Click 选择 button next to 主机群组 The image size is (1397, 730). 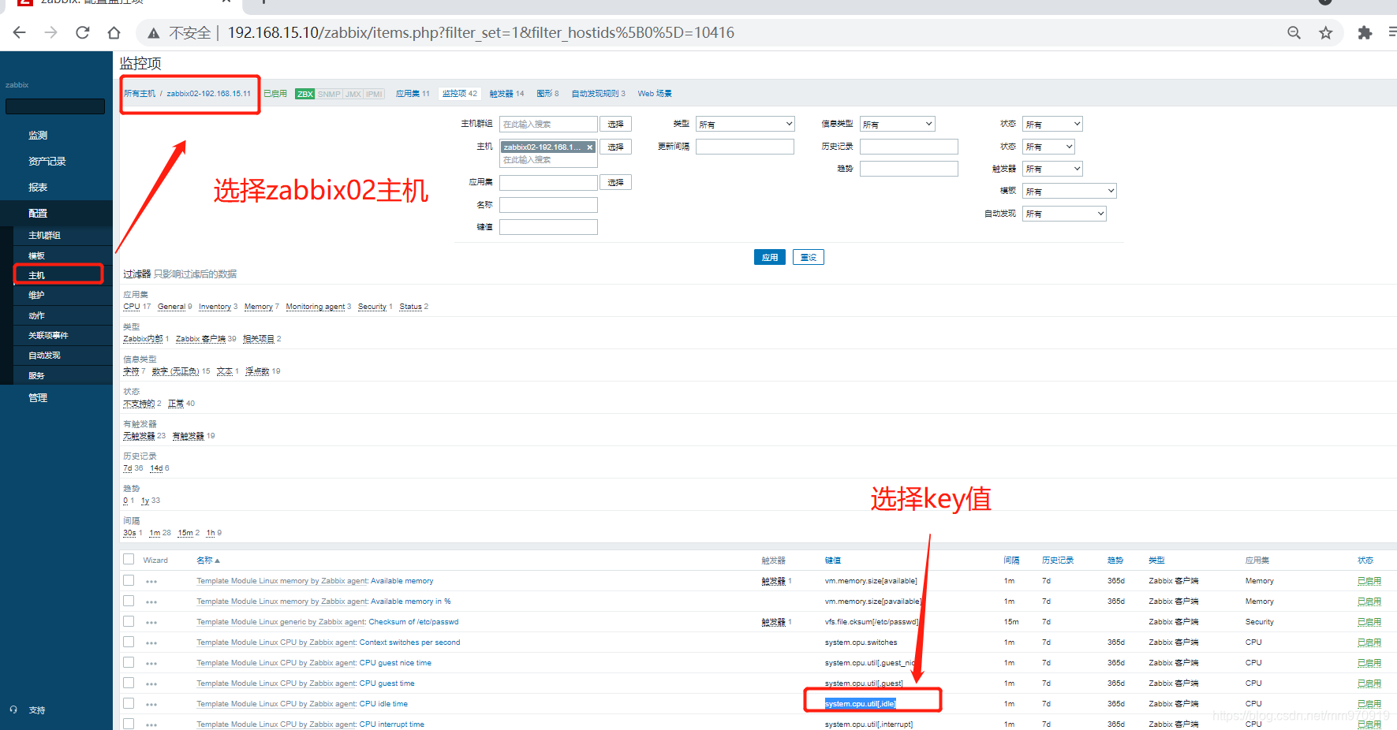[615, 124]
